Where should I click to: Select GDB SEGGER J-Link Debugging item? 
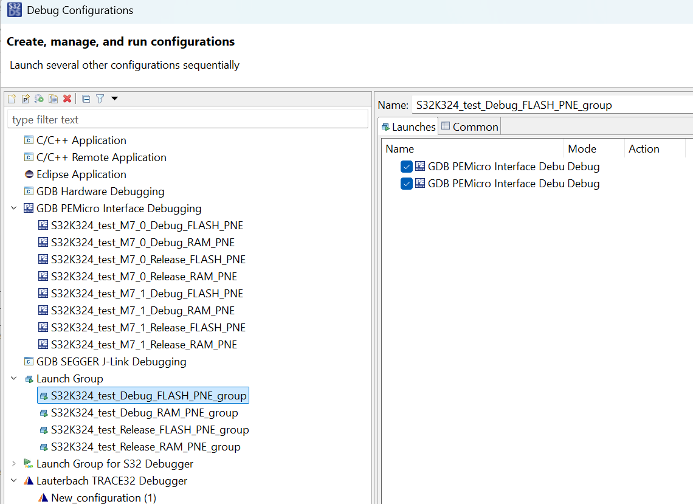pos(111,362)
